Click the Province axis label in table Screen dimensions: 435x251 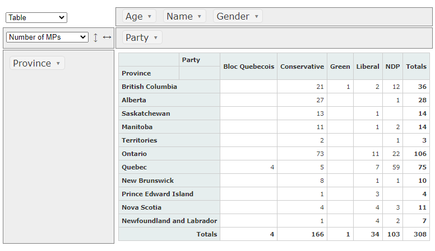click(x=149, y=73)
